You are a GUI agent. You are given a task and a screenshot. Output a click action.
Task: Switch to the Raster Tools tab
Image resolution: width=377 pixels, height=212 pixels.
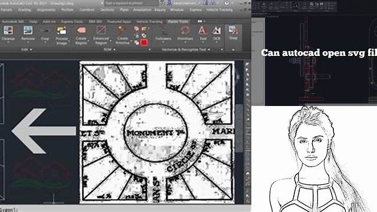[178, 21]
